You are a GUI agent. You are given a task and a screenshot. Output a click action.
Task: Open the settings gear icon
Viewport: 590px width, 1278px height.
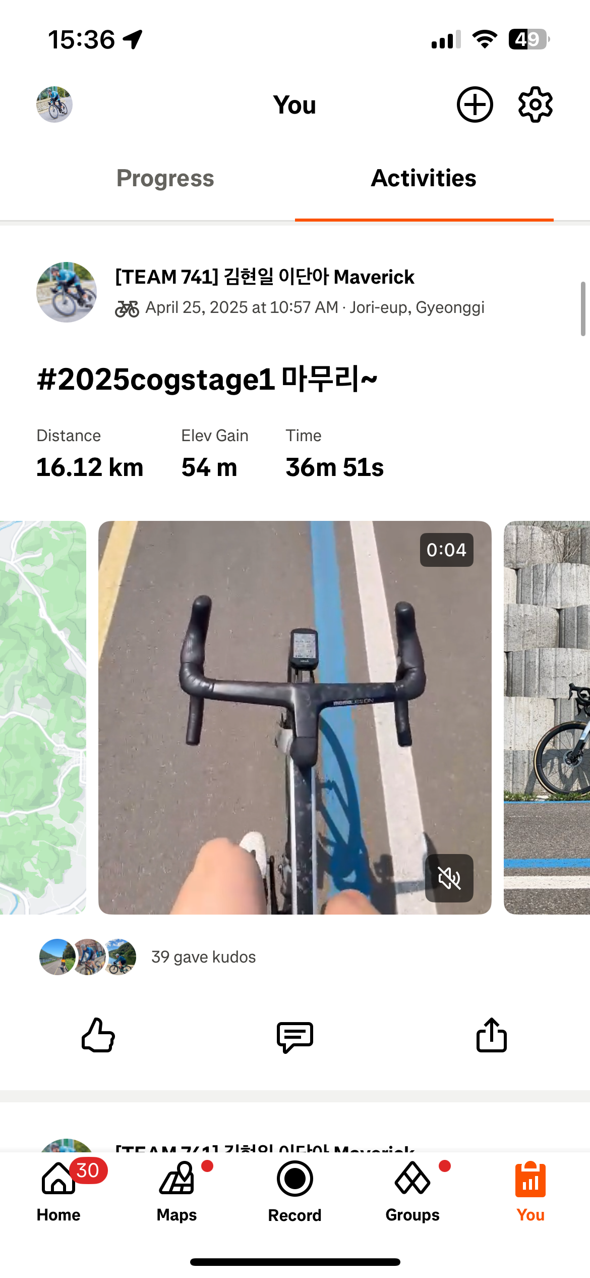(535, 104)
